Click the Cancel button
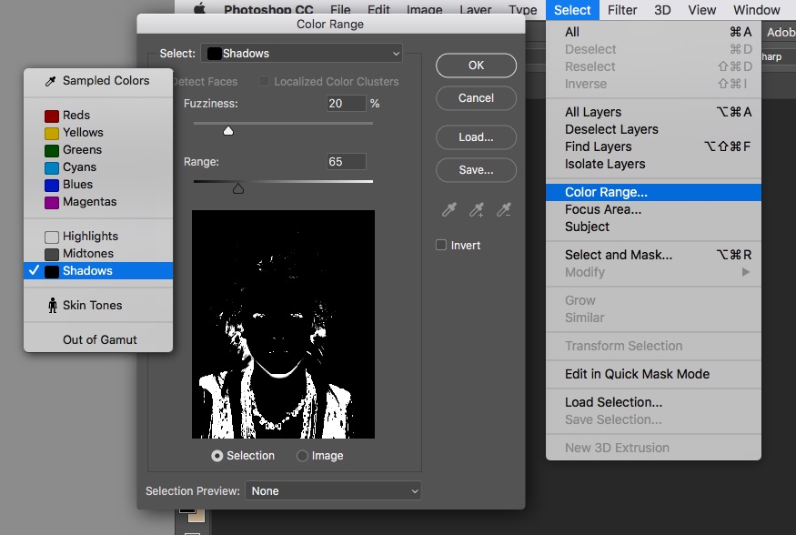796x535 pixels. click(x=476, y=98)
